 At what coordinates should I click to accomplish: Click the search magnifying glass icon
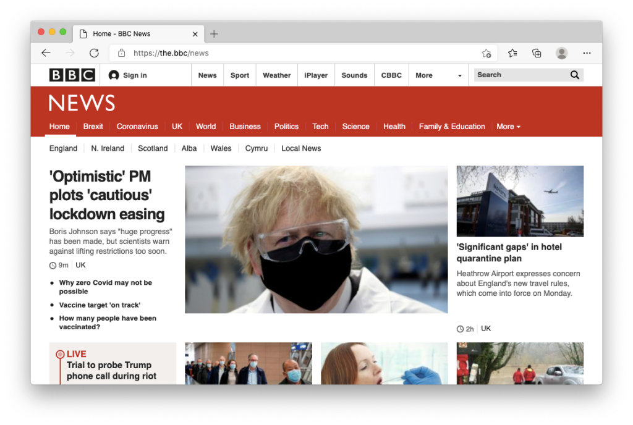tap(574, 75)
